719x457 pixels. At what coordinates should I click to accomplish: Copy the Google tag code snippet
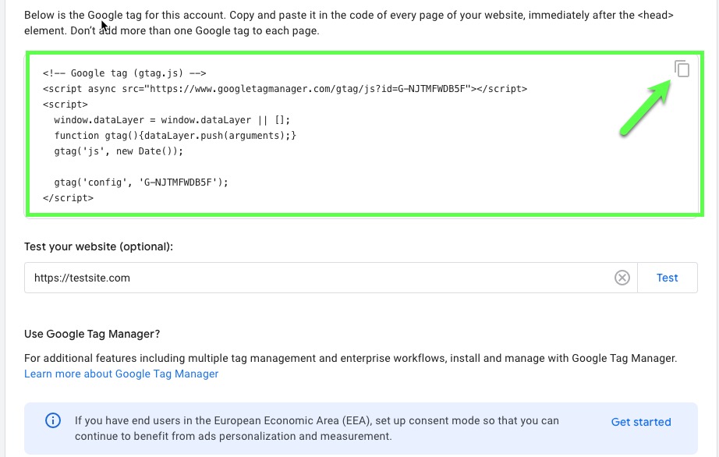tap(682, 69)
